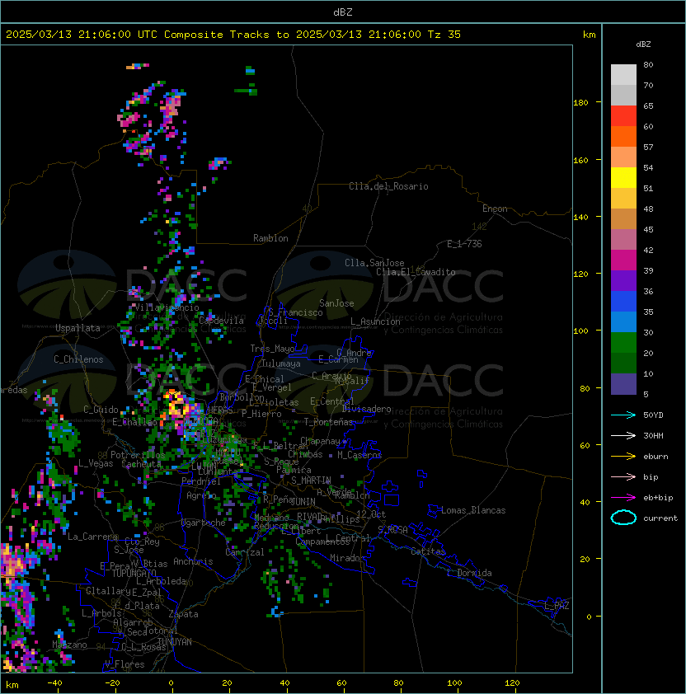This screenshot has width=686, height=694.
Task: Select the royal blue 35-36 dBZ swatch
Action: click(623, 301)
